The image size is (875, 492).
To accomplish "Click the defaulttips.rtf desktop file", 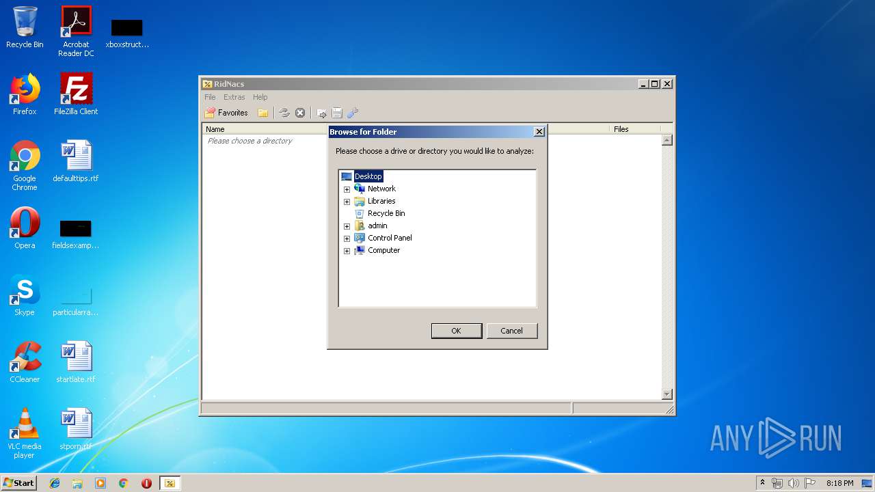I will 76,161.
